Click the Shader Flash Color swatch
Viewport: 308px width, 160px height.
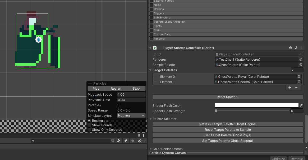256,105
